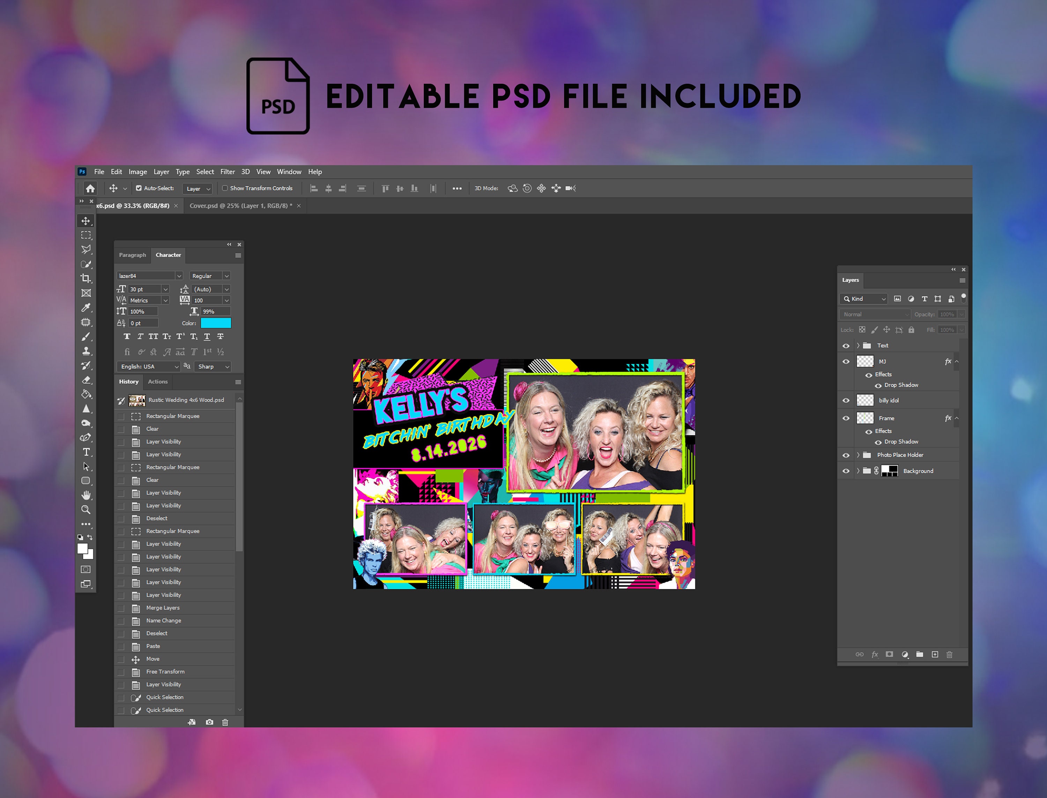Enable Show Transform Controls

225,188
